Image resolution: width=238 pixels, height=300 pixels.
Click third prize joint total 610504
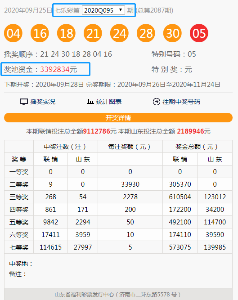coord(180,197)
